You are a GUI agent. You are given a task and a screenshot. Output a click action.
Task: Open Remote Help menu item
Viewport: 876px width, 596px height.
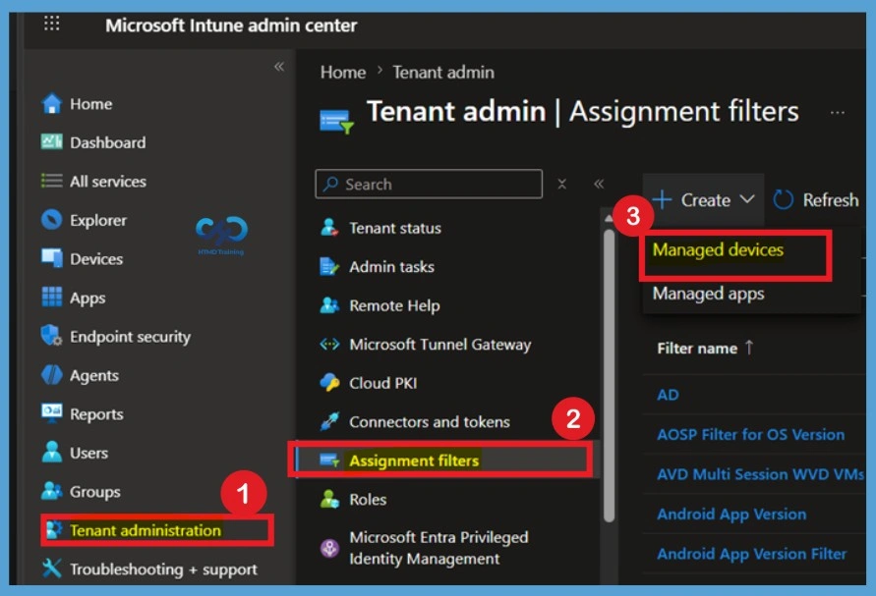tap(394, 305)
